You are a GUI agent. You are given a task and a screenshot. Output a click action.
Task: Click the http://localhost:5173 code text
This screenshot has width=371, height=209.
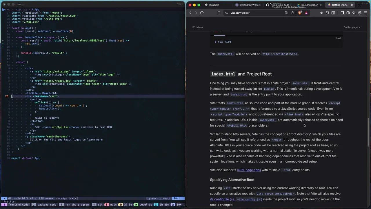tap(279, 54)
